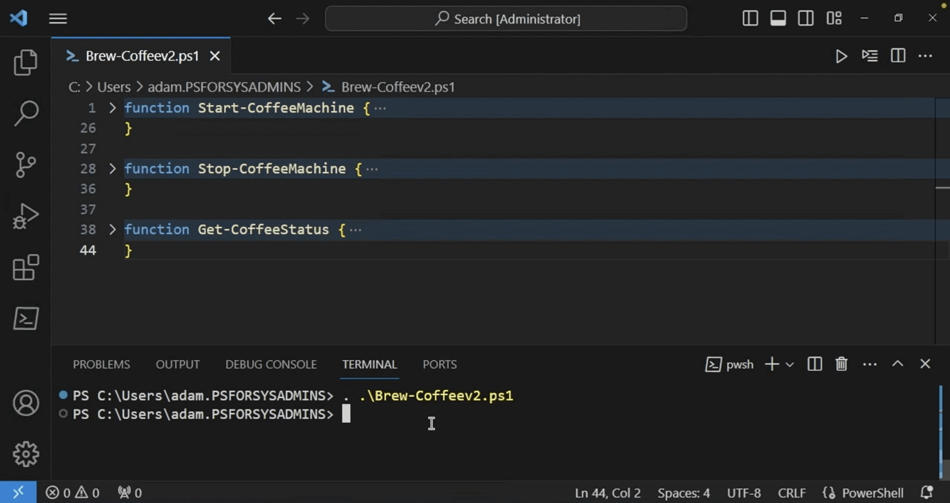Screen dimensions: 950x503
Task: Expand the Stop-CoffeeMachine function fold
Action: [x=112, y=169]
